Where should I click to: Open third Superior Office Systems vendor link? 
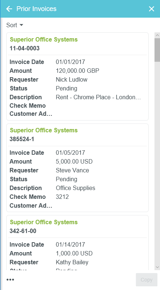tap(44, 222)
